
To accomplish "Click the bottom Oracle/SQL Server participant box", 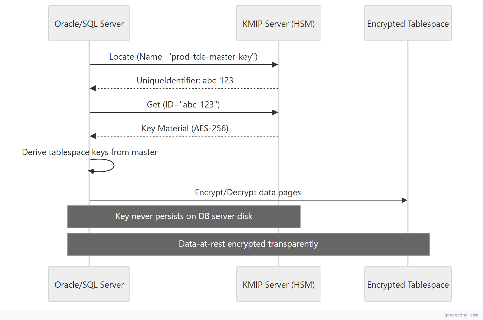I will point(89,284).
